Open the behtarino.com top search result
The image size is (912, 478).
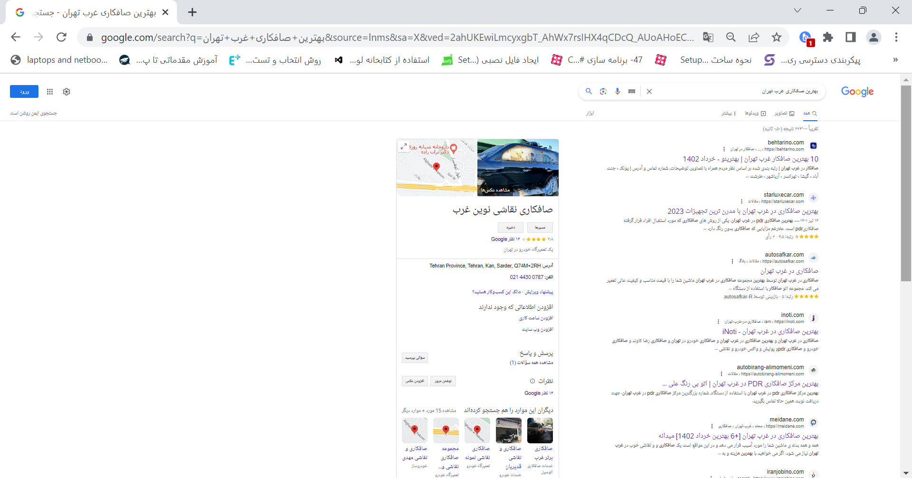click(x=750, y=159)
